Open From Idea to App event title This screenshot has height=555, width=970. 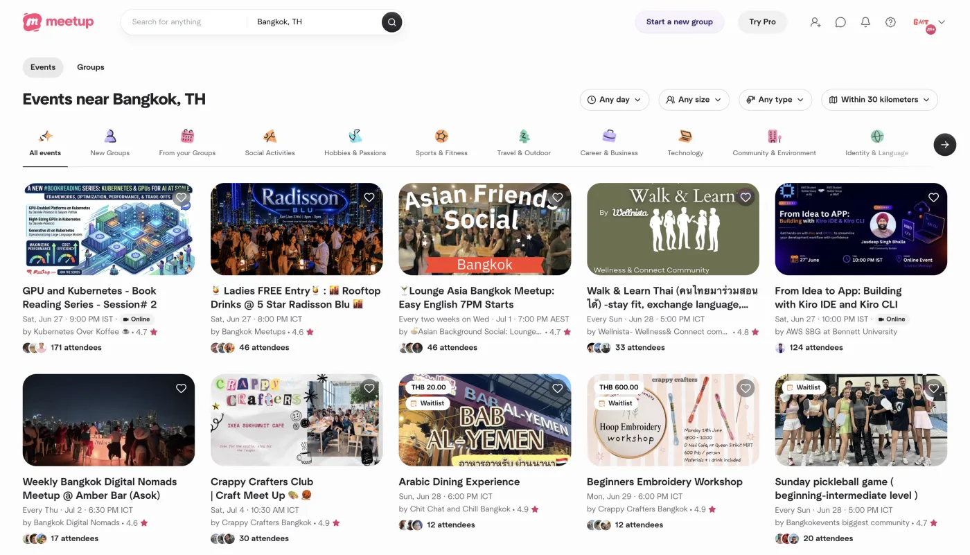838,297
